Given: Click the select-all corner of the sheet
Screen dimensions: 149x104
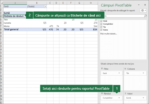Looking at the screenshot, I should (2, 3).
